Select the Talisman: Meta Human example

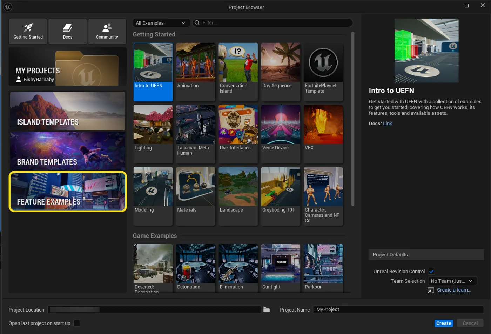[x=196, y=134]
